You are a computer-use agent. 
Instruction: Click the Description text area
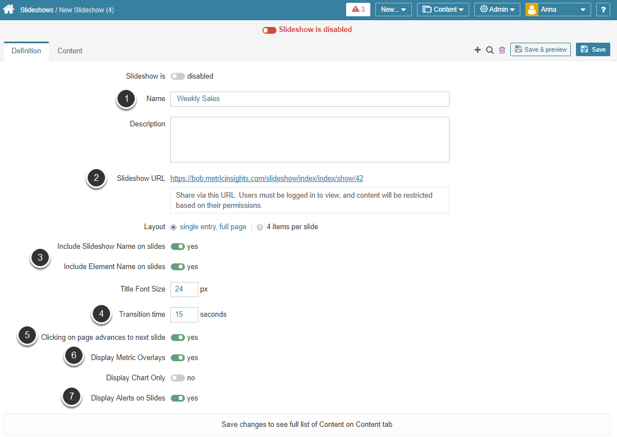(x=310, y=140)
